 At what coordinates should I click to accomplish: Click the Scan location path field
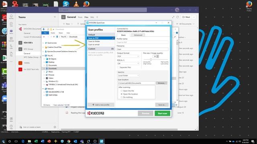(x=136, y=83)
